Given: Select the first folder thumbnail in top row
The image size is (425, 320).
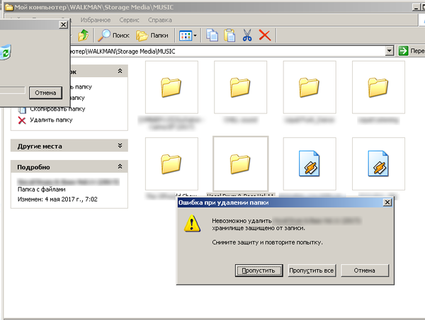Looking at the screenshot, I should click(171, 88).
